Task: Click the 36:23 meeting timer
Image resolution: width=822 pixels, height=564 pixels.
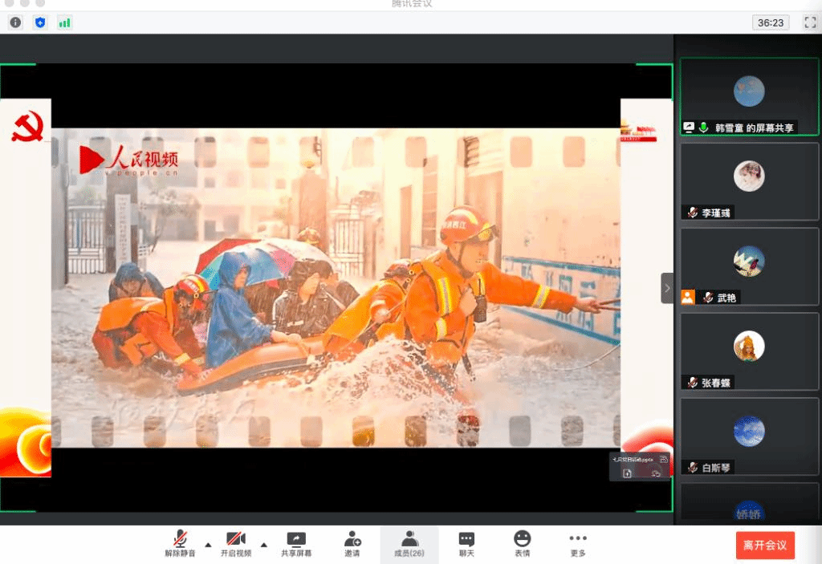Action: [771, 22]
